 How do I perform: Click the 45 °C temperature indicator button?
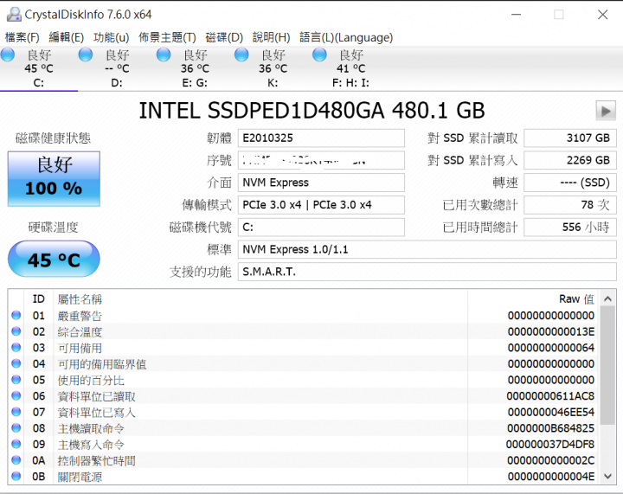(54, 259)
